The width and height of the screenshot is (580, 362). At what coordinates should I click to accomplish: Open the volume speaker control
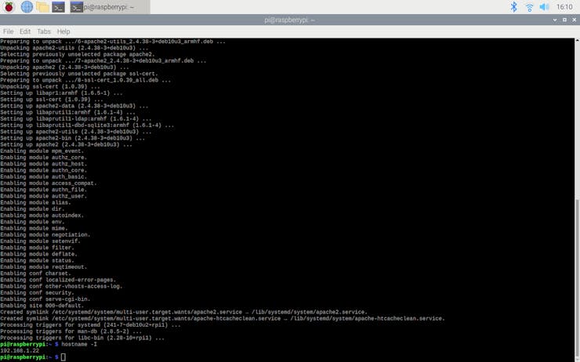tap(544, 7)
